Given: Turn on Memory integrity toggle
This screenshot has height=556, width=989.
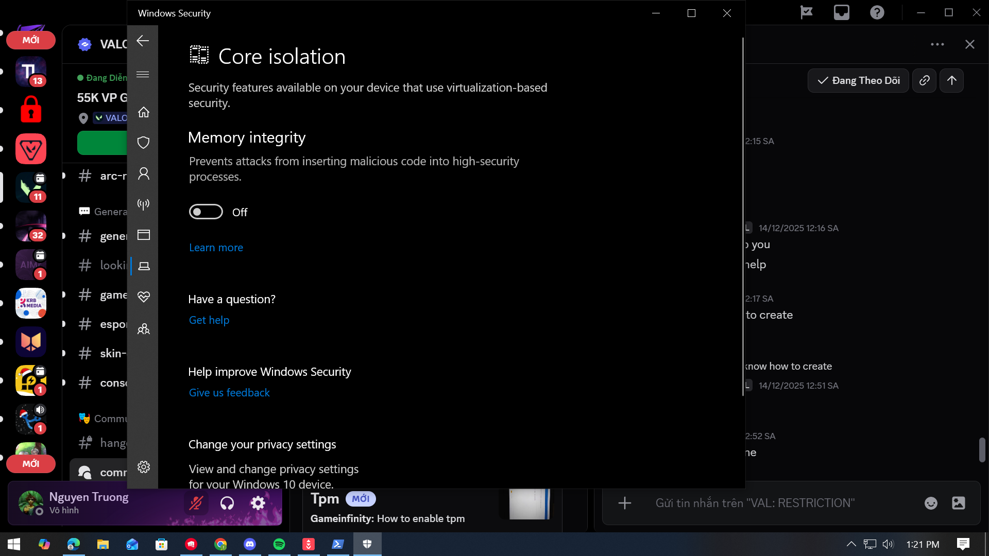Looking at the screenshot, I should pos(206,212).
